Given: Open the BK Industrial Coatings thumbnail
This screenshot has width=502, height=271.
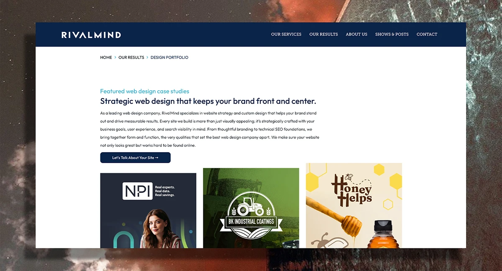Looking at the screenshot, I should point(251,208).
